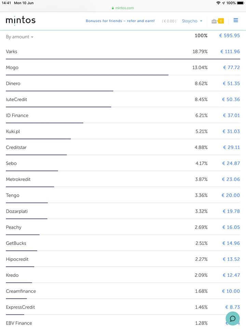Open Varks € 111.96 amount link
Viewport: 246px width, 329px height.
[x=230, y=51]
